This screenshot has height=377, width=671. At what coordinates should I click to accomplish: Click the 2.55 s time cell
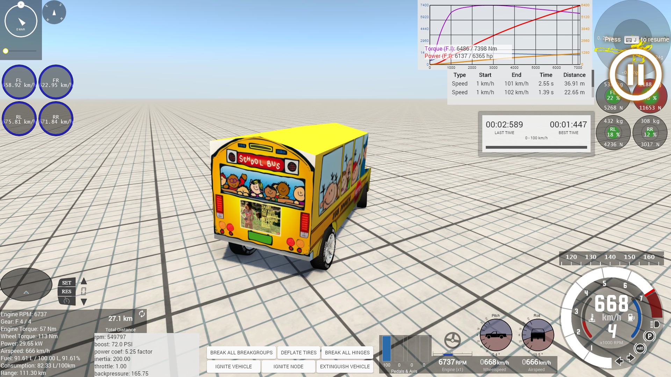[x=546, y=83]
